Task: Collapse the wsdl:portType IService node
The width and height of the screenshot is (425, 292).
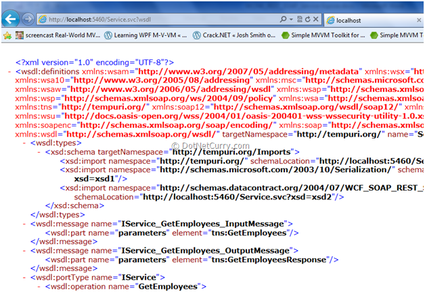Action: [24, 277]
